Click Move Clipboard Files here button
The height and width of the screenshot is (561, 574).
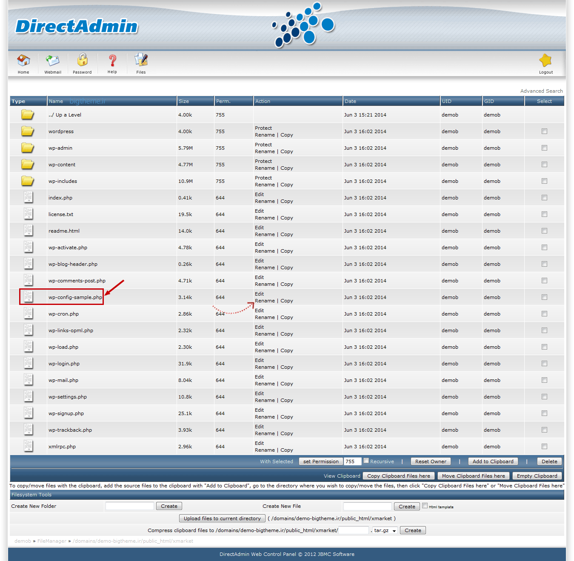[x=473, y=476]
